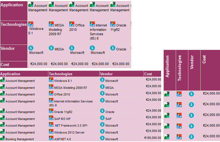220x142 pixels.
Task: Click MEGA Modeling 2009 R7 icon in list table
Action: [51, 87]
